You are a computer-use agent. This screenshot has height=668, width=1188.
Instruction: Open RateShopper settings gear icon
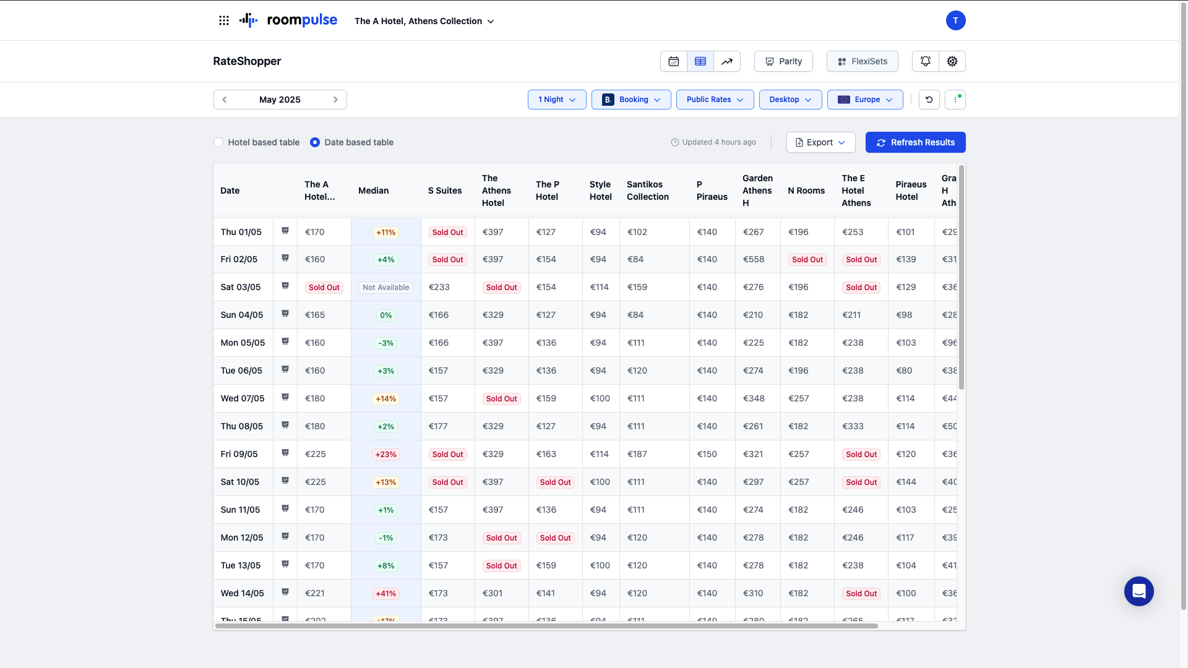click(952, 61)
